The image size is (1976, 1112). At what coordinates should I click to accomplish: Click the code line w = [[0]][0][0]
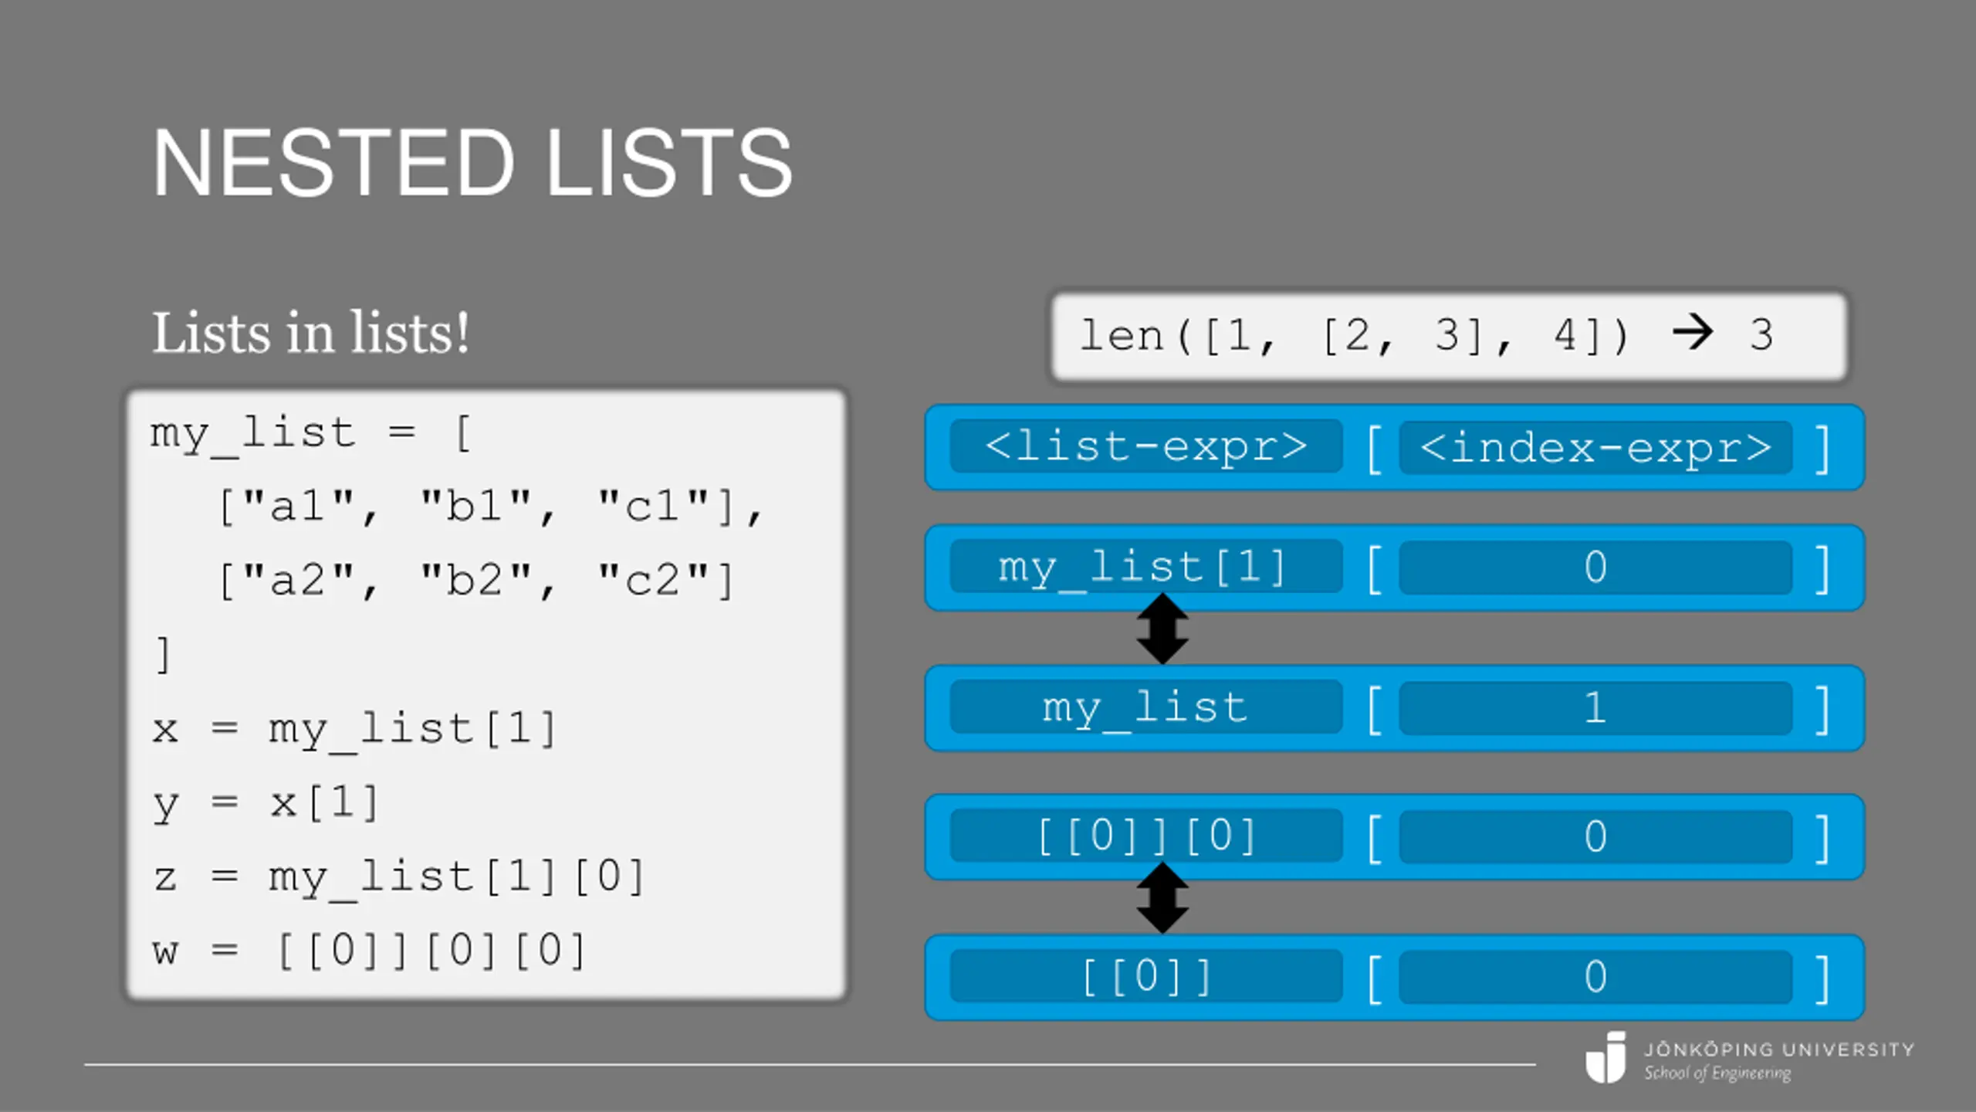coord(369,950)
